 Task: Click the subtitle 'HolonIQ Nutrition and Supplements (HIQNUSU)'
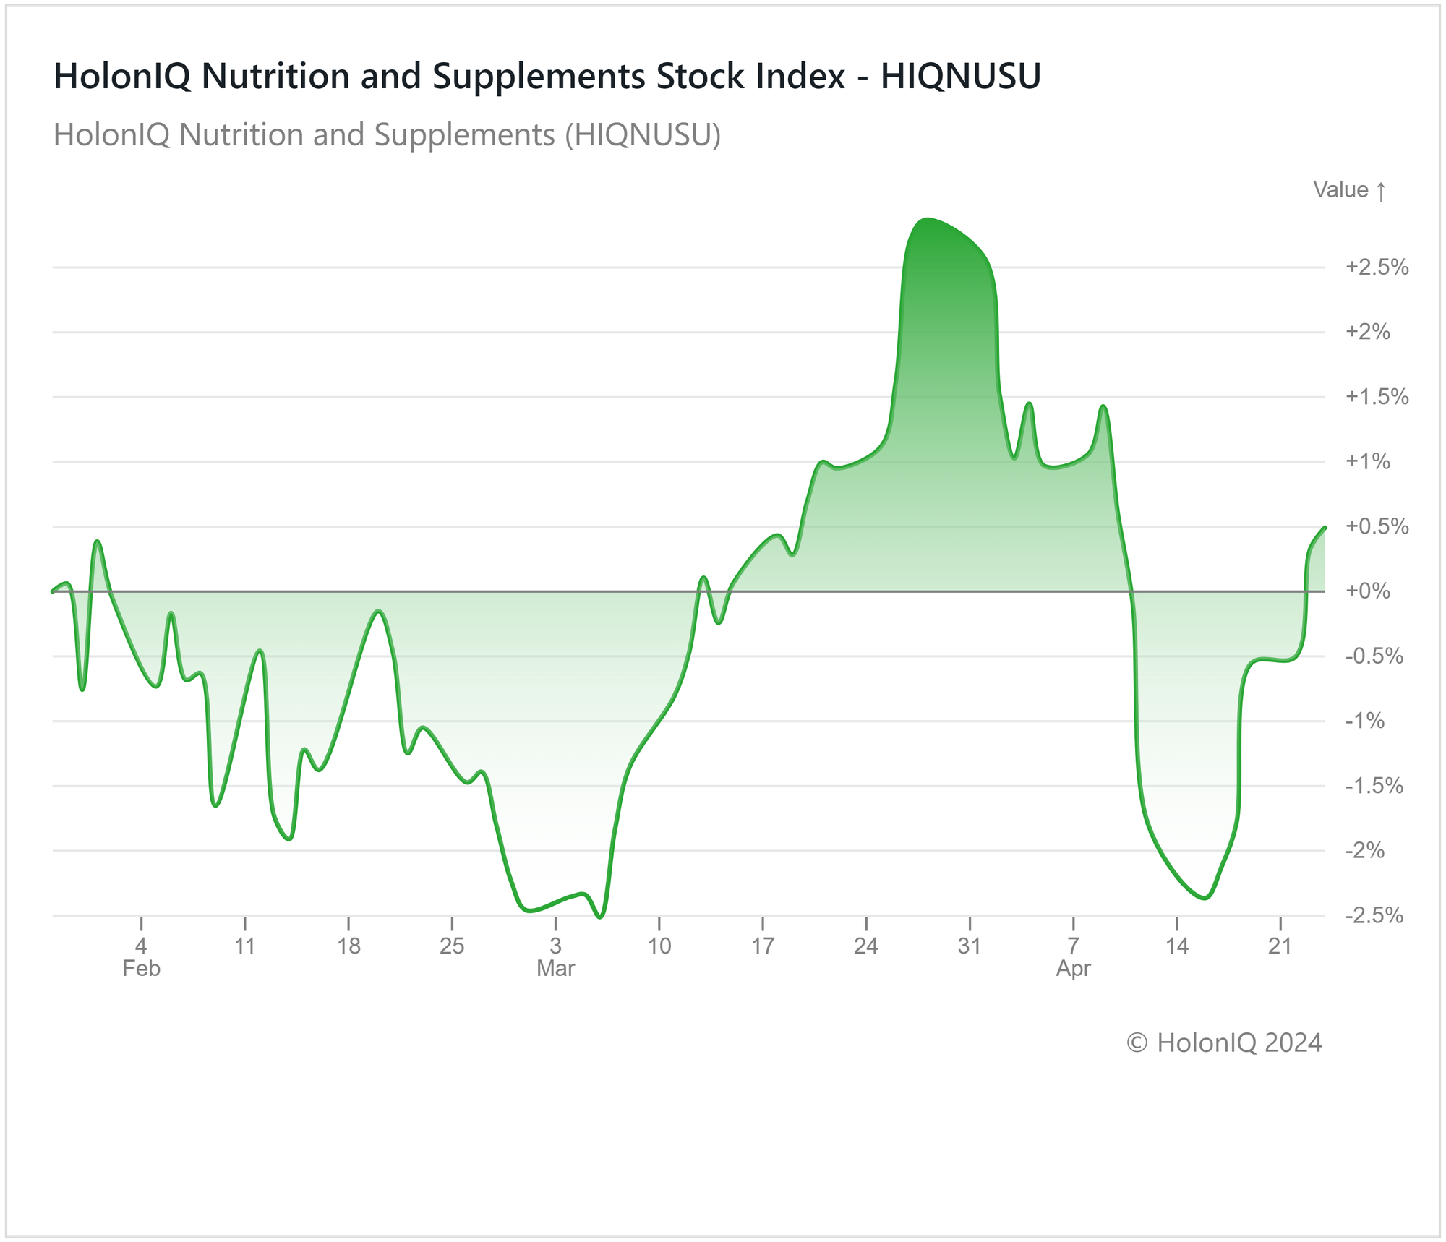388,135
